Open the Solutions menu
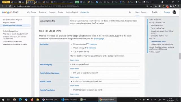 pyautogui.click(x=42, y=12)
